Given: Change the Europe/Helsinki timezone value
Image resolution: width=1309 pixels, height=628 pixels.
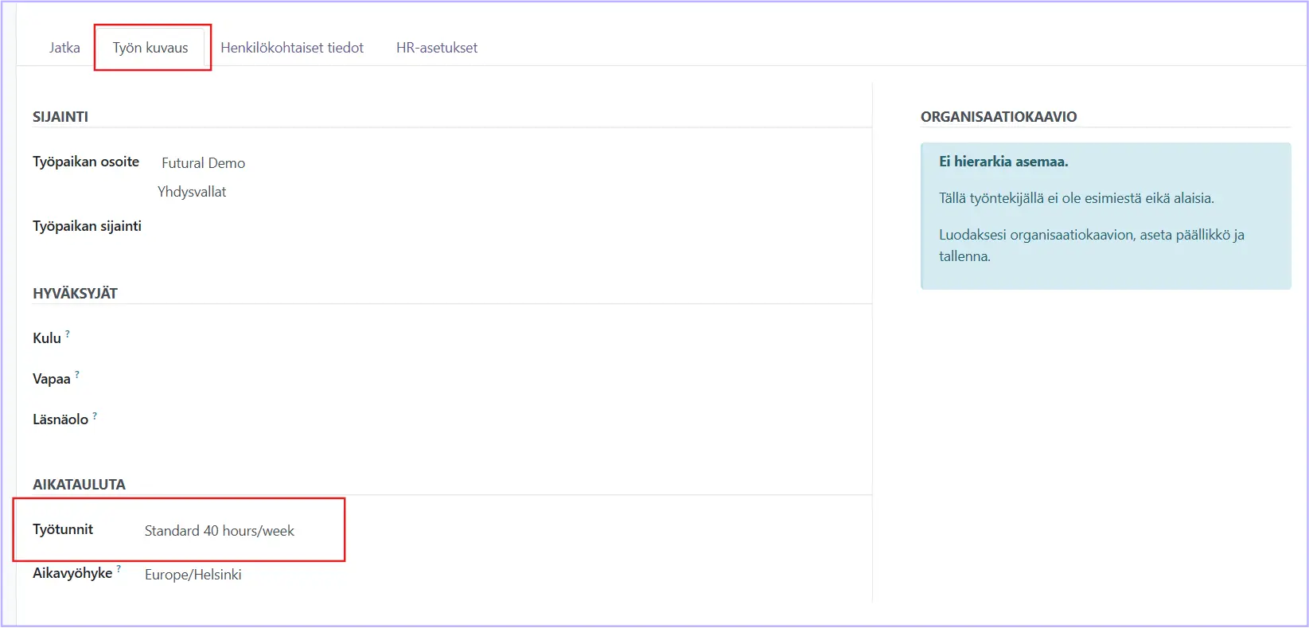Looking at the screenshot, I should 193,575.
